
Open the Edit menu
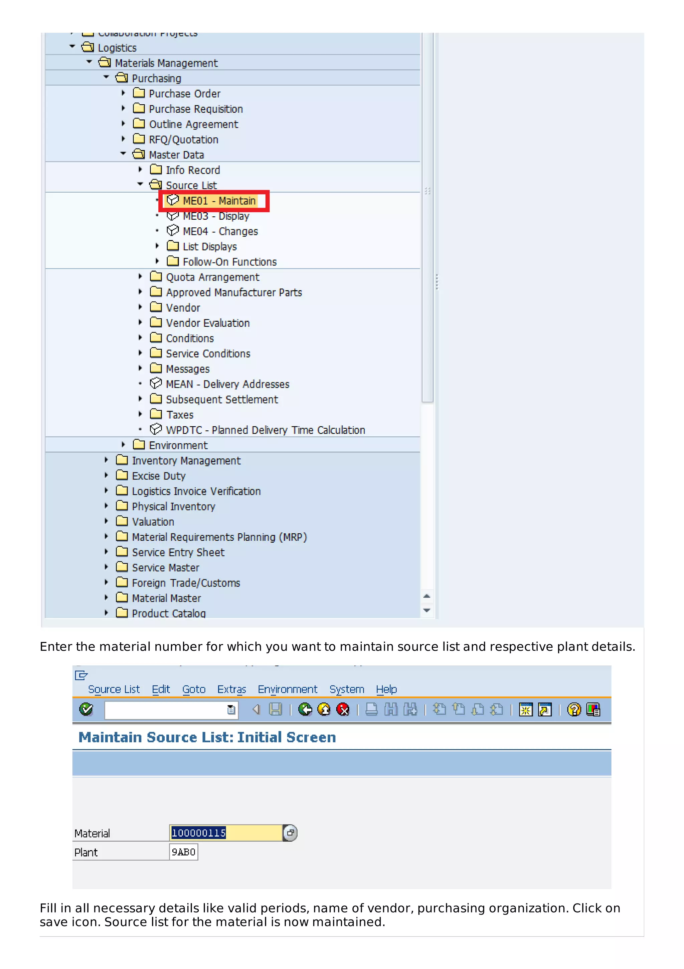pos(161,689)
